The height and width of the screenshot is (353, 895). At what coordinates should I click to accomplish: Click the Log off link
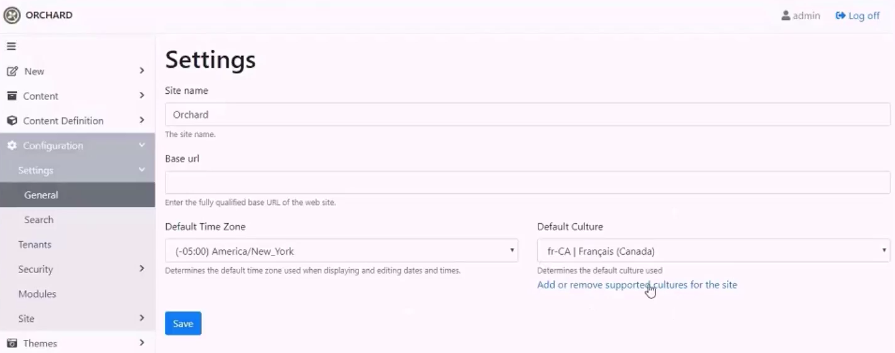pyautogui.click(x=858, y=16)
